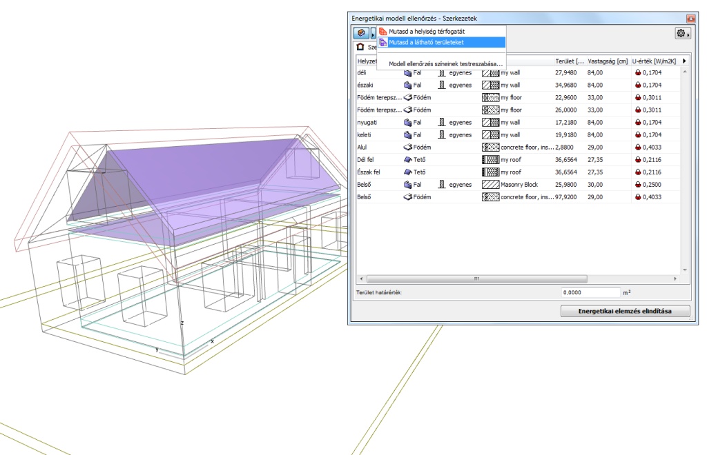The width and height of the screenshot is (707, 455).
Task: Click the slab icon in first Födém terepsz row
Action: pyautogui.click(x=407, y=97)
